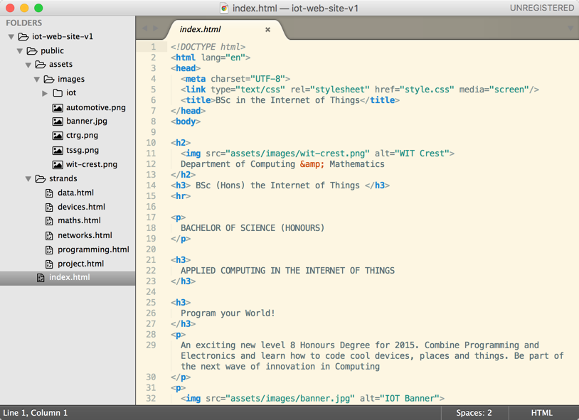Viewport: 579px width, 420px height.
Task: Click the wit-crest.png image file icon
Action: pos(58,165)
